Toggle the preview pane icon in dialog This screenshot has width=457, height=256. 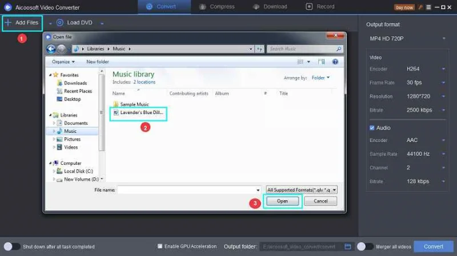pyautogui.click(x=323, y=62)
